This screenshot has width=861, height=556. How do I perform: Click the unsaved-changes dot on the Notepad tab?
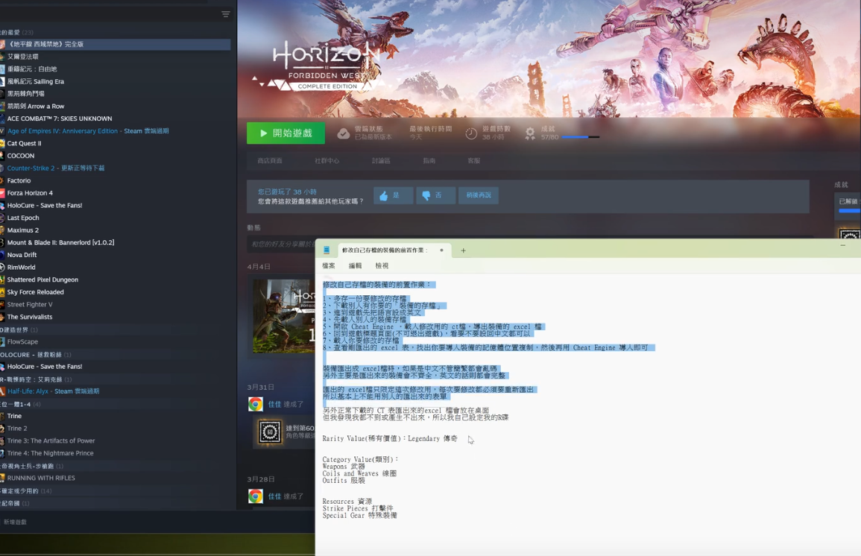tap(441, 250)
